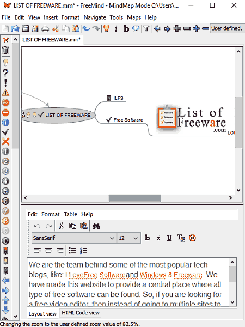Open the filter funnel icon
The image size is (245, 327).
coord(146,28)
